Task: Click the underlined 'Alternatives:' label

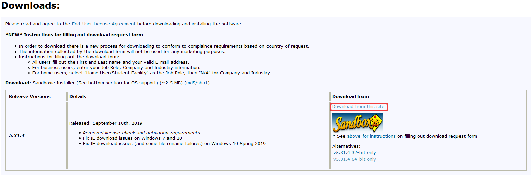Action: pos(346,146)
